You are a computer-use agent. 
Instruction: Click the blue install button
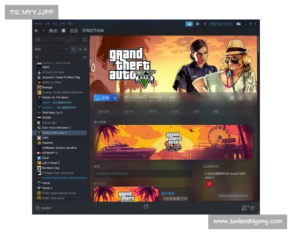pyautogui.click(x=103, y=97)
